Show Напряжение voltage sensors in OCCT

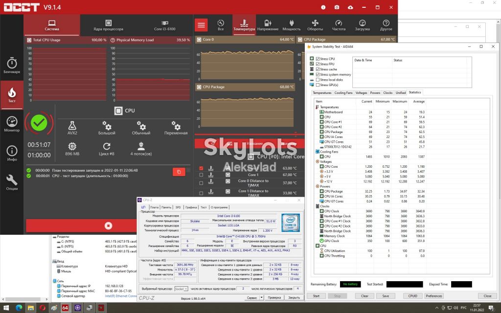268,25
